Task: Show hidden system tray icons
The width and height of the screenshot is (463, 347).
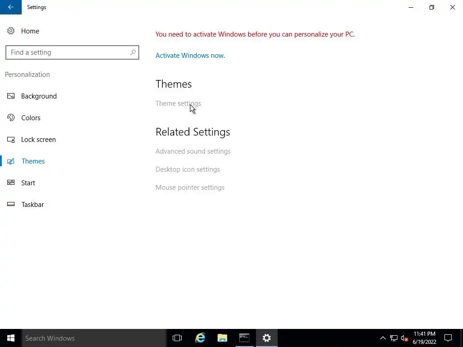Action: pos(383,338)
